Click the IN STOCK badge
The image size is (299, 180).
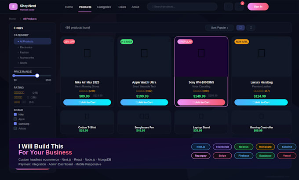127,42
